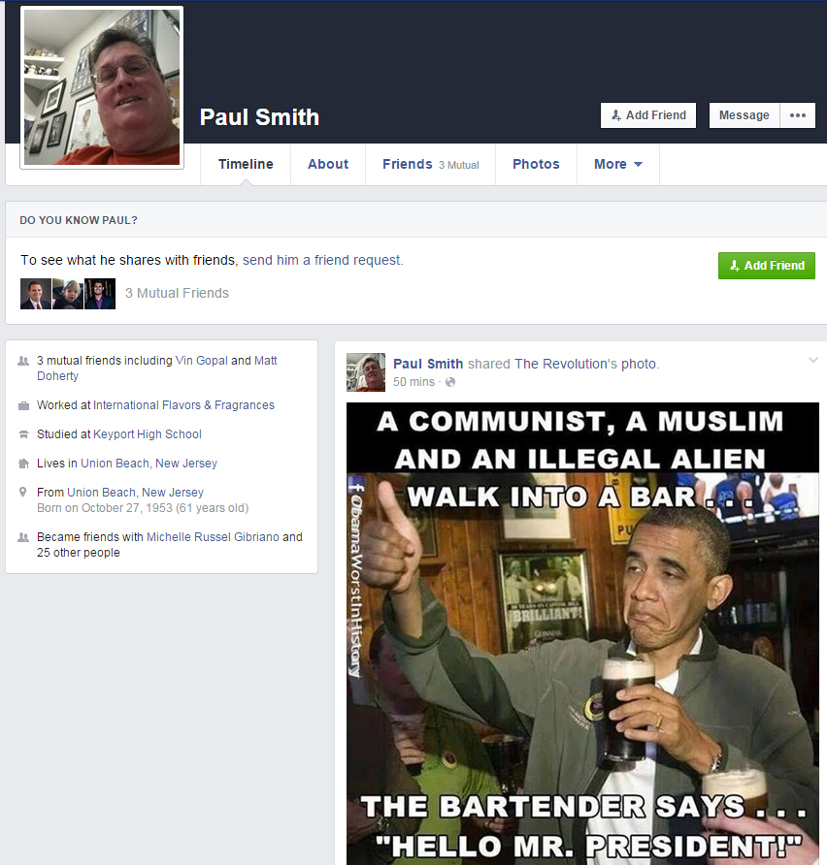
Task: Follow the International Flavors & Fragrances link
Action: pos(183,405)
